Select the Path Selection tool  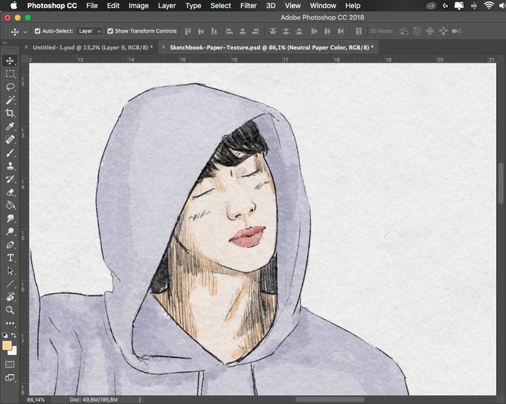pos(10,271)
